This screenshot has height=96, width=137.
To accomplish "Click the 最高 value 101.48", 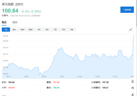I will coord(56,82).
